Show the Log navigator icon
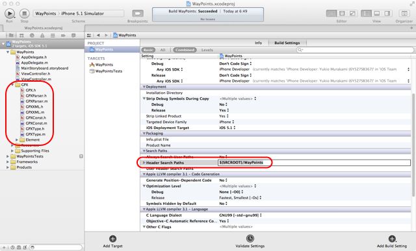Image resolution: width=416 pixels, height=251 pixels. click(x=73, y=35)
